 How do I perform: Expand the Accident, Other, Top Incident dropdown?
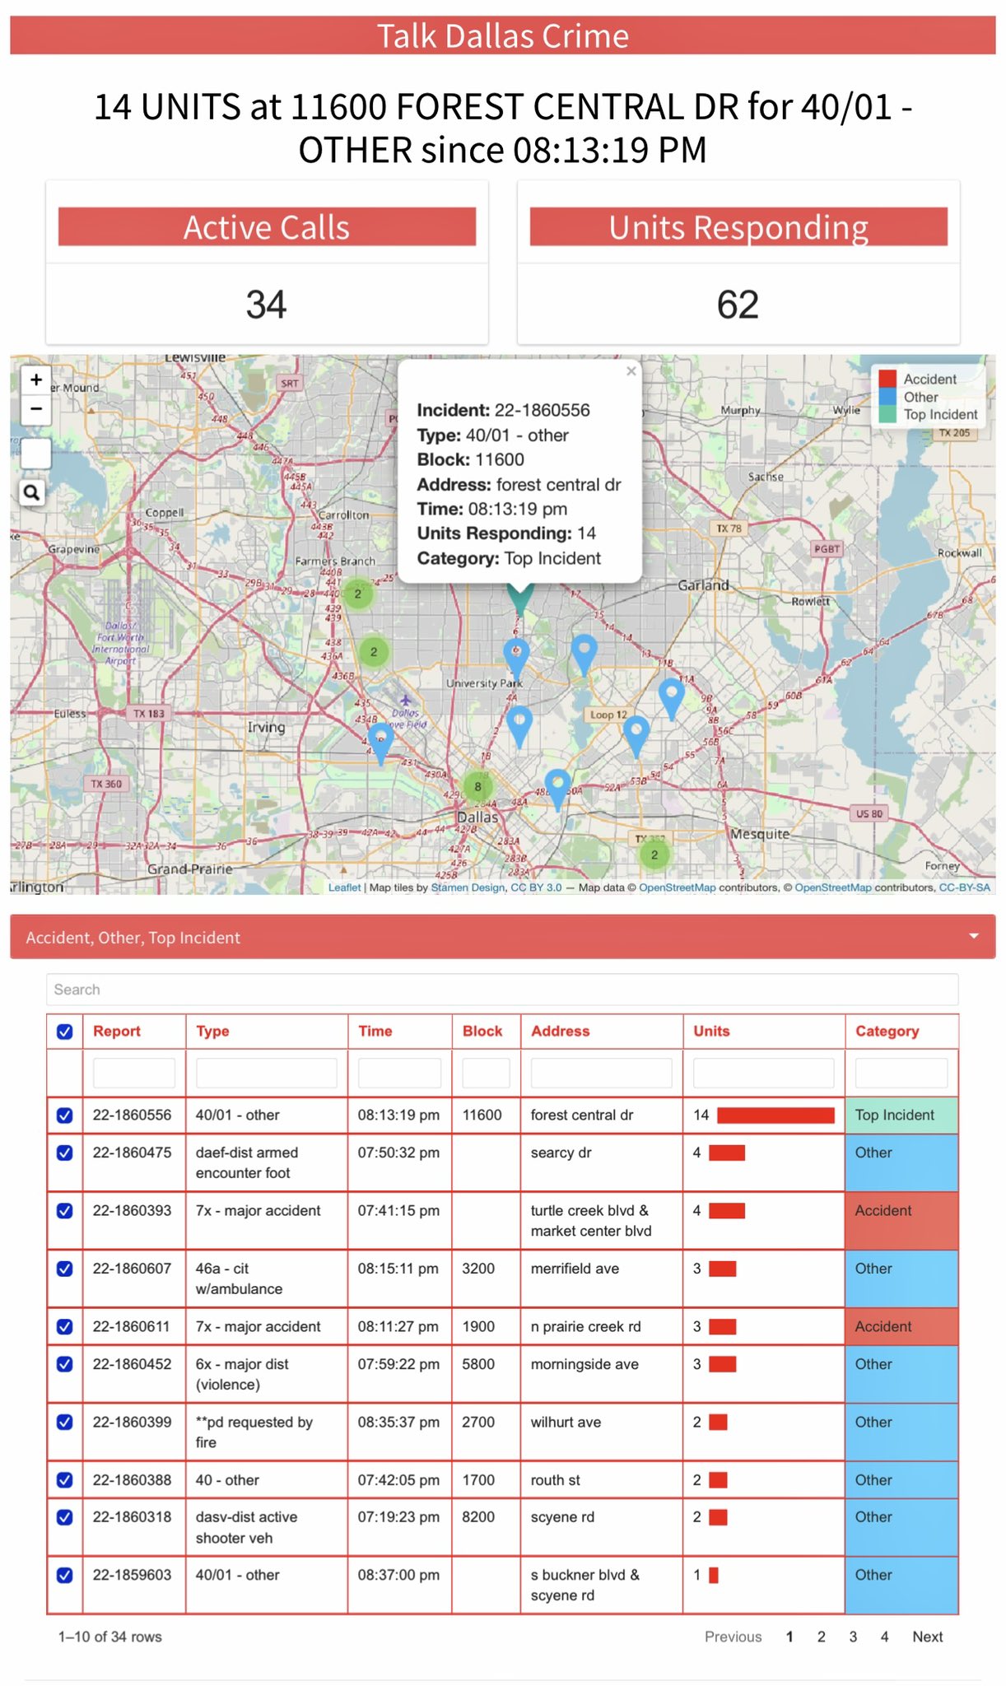tap(503, 937)
